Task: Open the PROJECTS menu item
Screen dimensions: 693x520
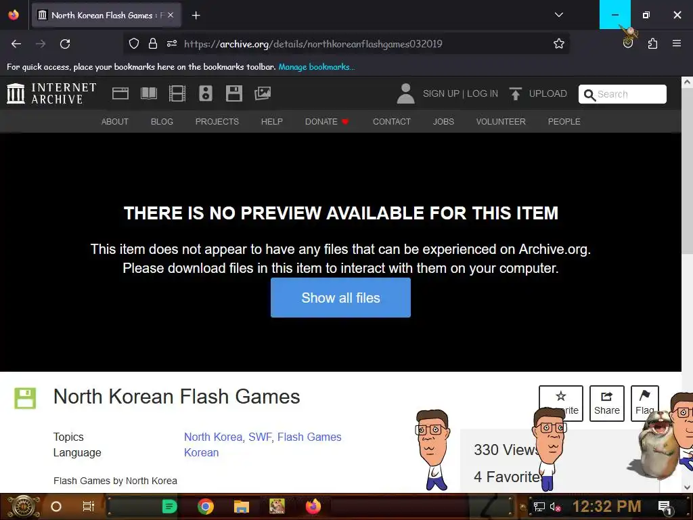Action: point(217,122)
